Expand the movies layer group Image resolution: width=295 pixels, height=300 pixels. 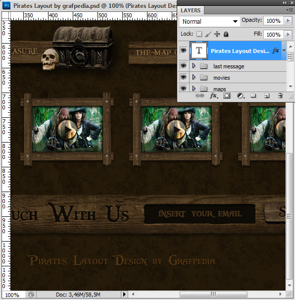coord(194,77)
